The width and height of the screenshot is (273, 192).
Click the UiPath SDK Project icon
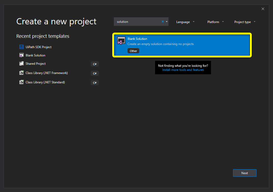point(21,47)
